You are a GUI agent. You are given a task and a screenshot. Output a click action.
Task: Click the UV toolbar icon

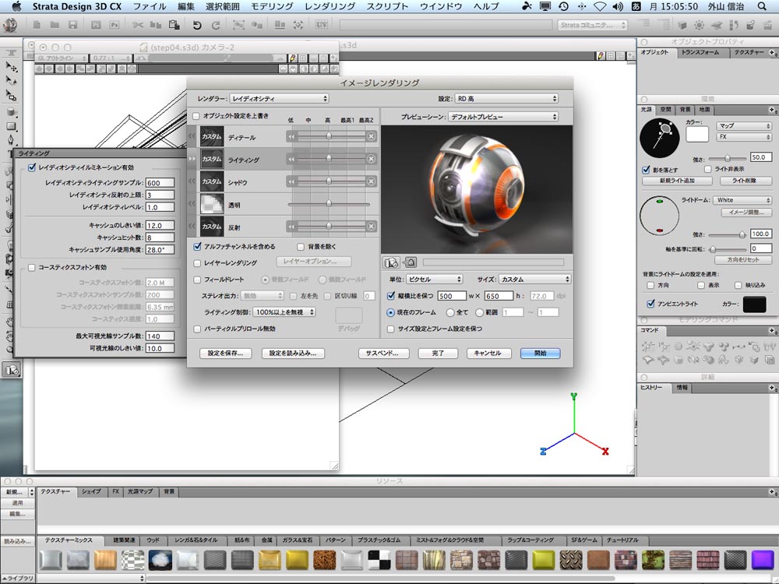click(322, 24)
